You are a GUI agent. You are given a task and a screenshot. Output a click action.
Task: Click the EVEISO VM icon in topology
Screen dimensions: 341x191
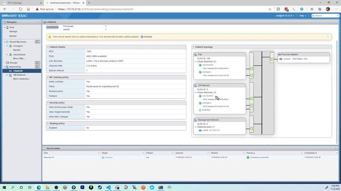pos(200,110)
